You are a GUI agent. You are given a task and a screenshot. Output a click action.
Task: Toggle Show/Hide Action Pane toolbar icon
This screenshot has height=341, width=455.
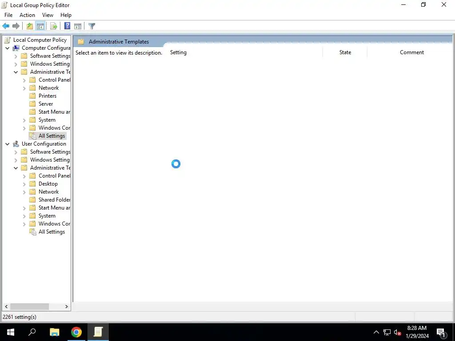[78, 26]
